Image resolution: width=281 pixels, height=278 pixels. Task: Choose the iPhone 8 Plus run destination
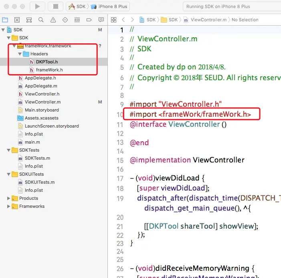pos(109,6)
